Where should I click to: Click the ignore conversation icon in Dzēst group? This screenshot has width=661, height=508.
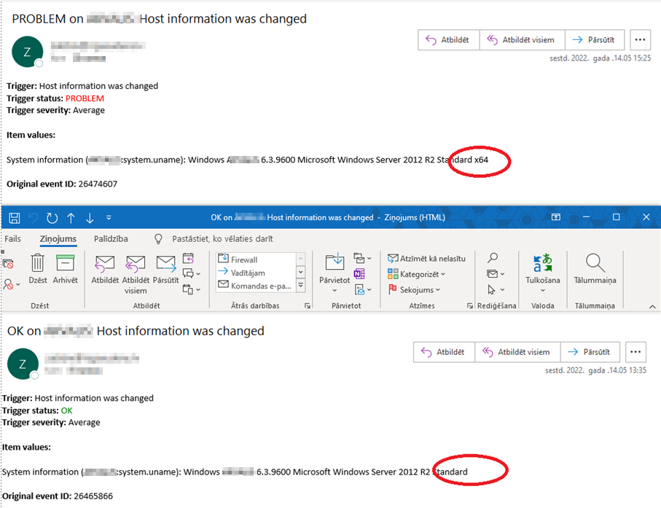pos(8,264)
